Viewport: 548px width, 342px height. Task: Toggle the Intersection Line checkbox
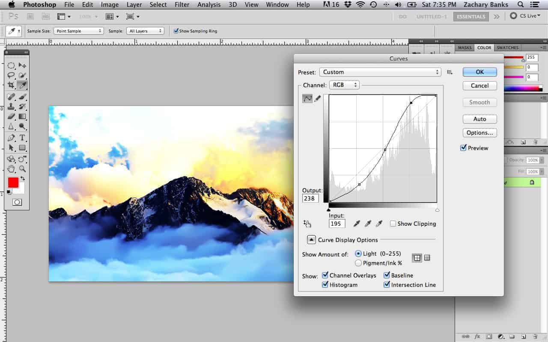click(387, 285)
